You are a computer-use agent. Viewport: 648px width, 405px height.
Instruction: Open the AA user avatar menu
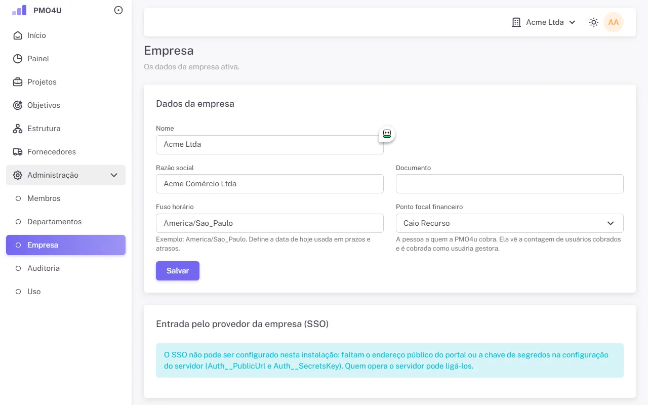(x=614, y=22)
